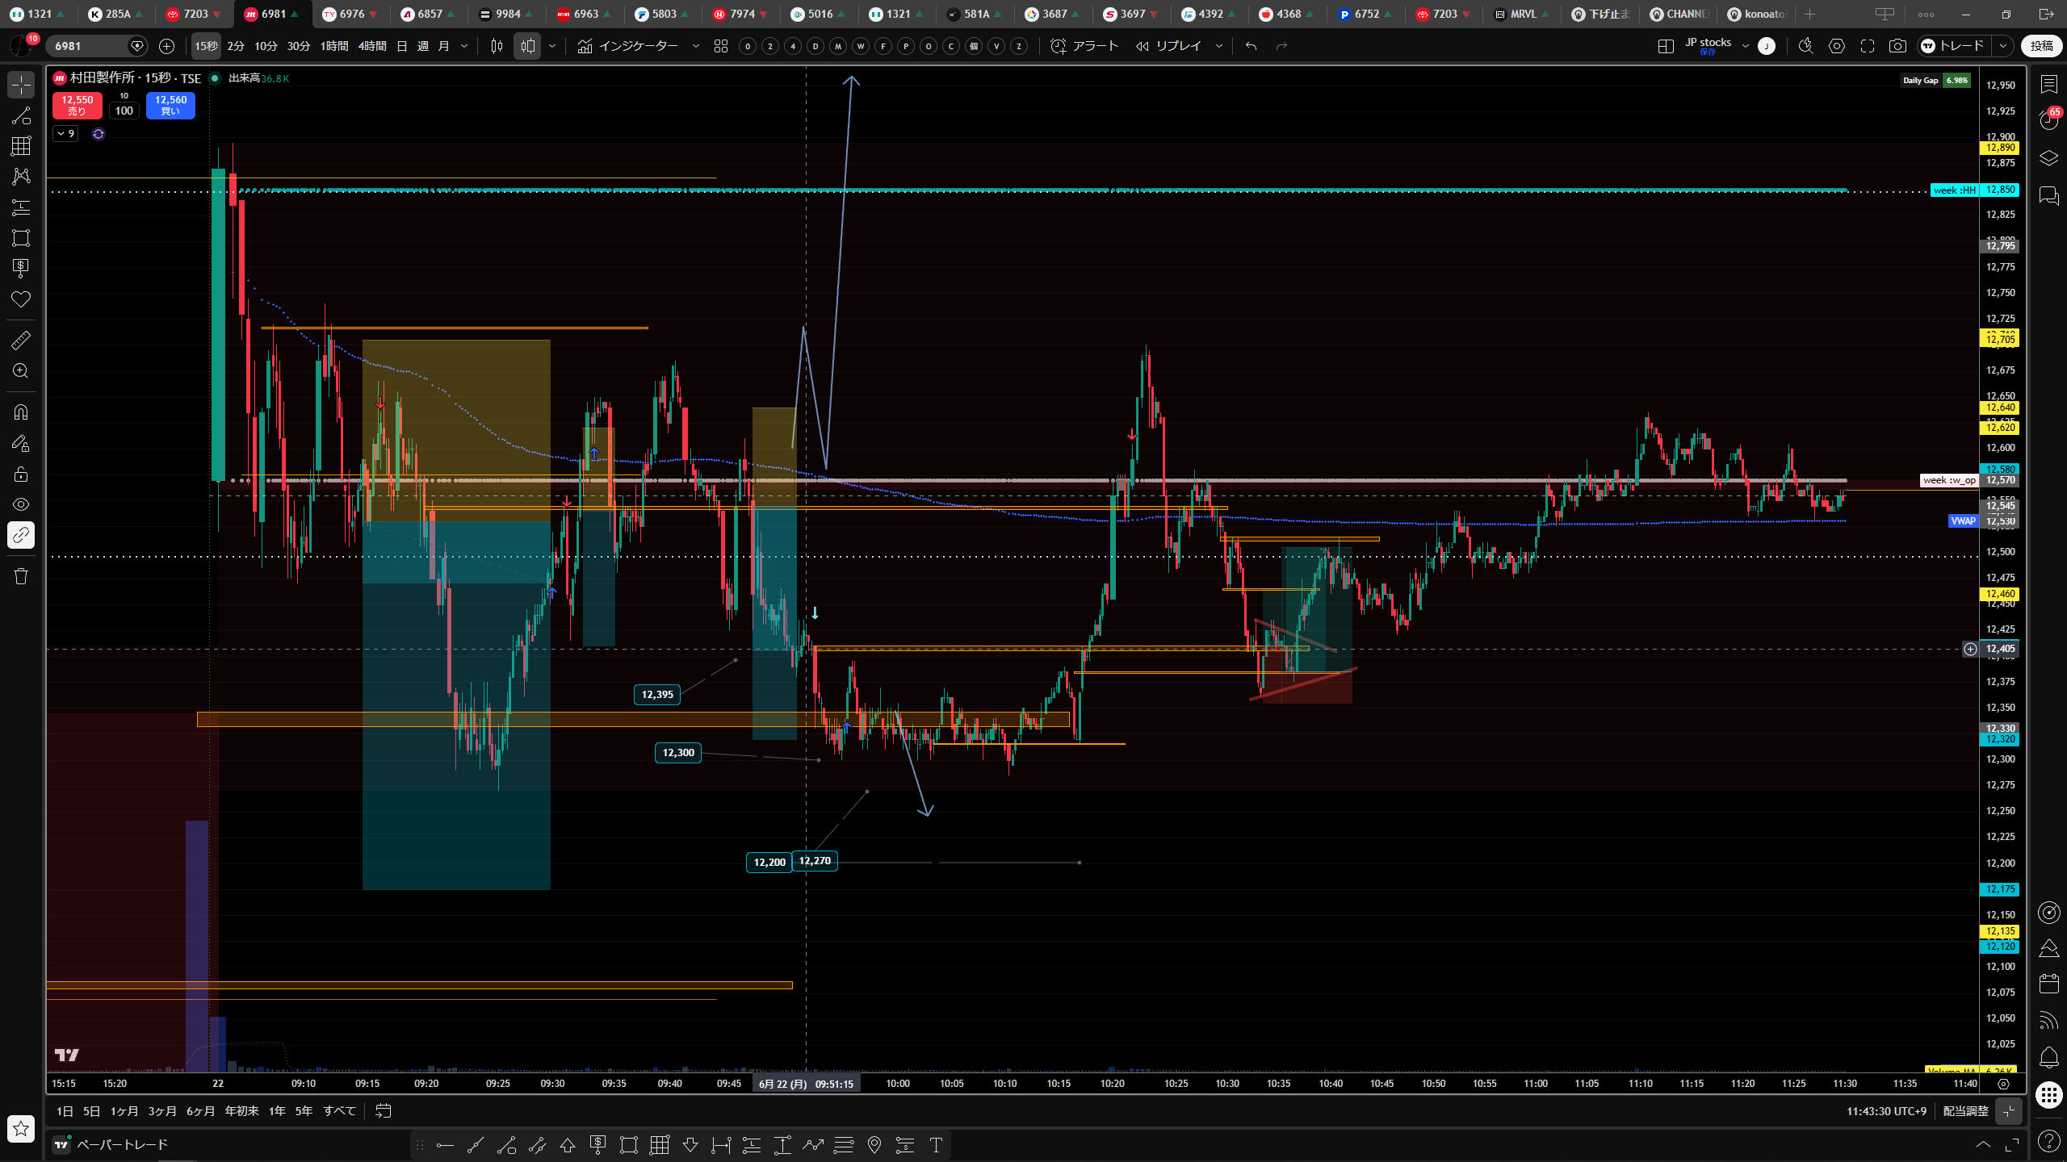This screenshot has width=2067, height=1162.
Task: Toggle hide all drawings eye icon
Action: click(21, 504)
